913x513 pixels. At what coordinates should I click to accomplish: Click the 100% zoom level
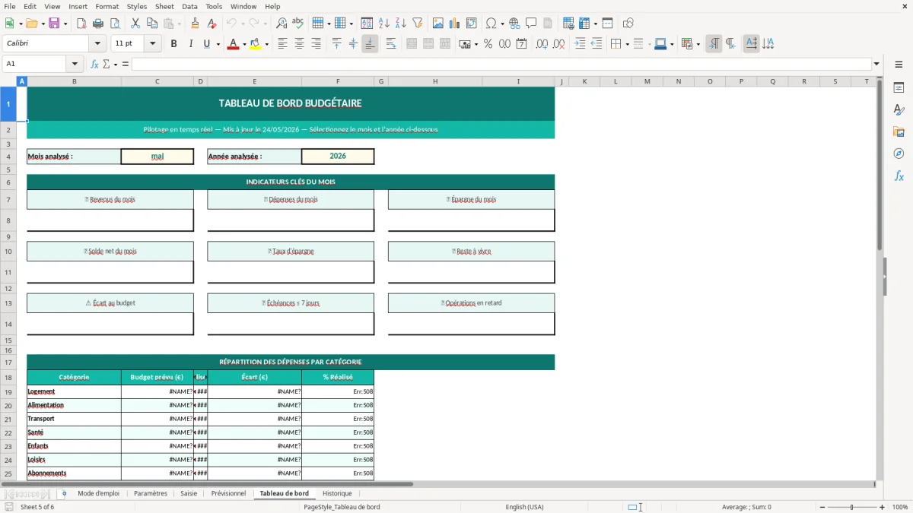(x=899, y=507)
